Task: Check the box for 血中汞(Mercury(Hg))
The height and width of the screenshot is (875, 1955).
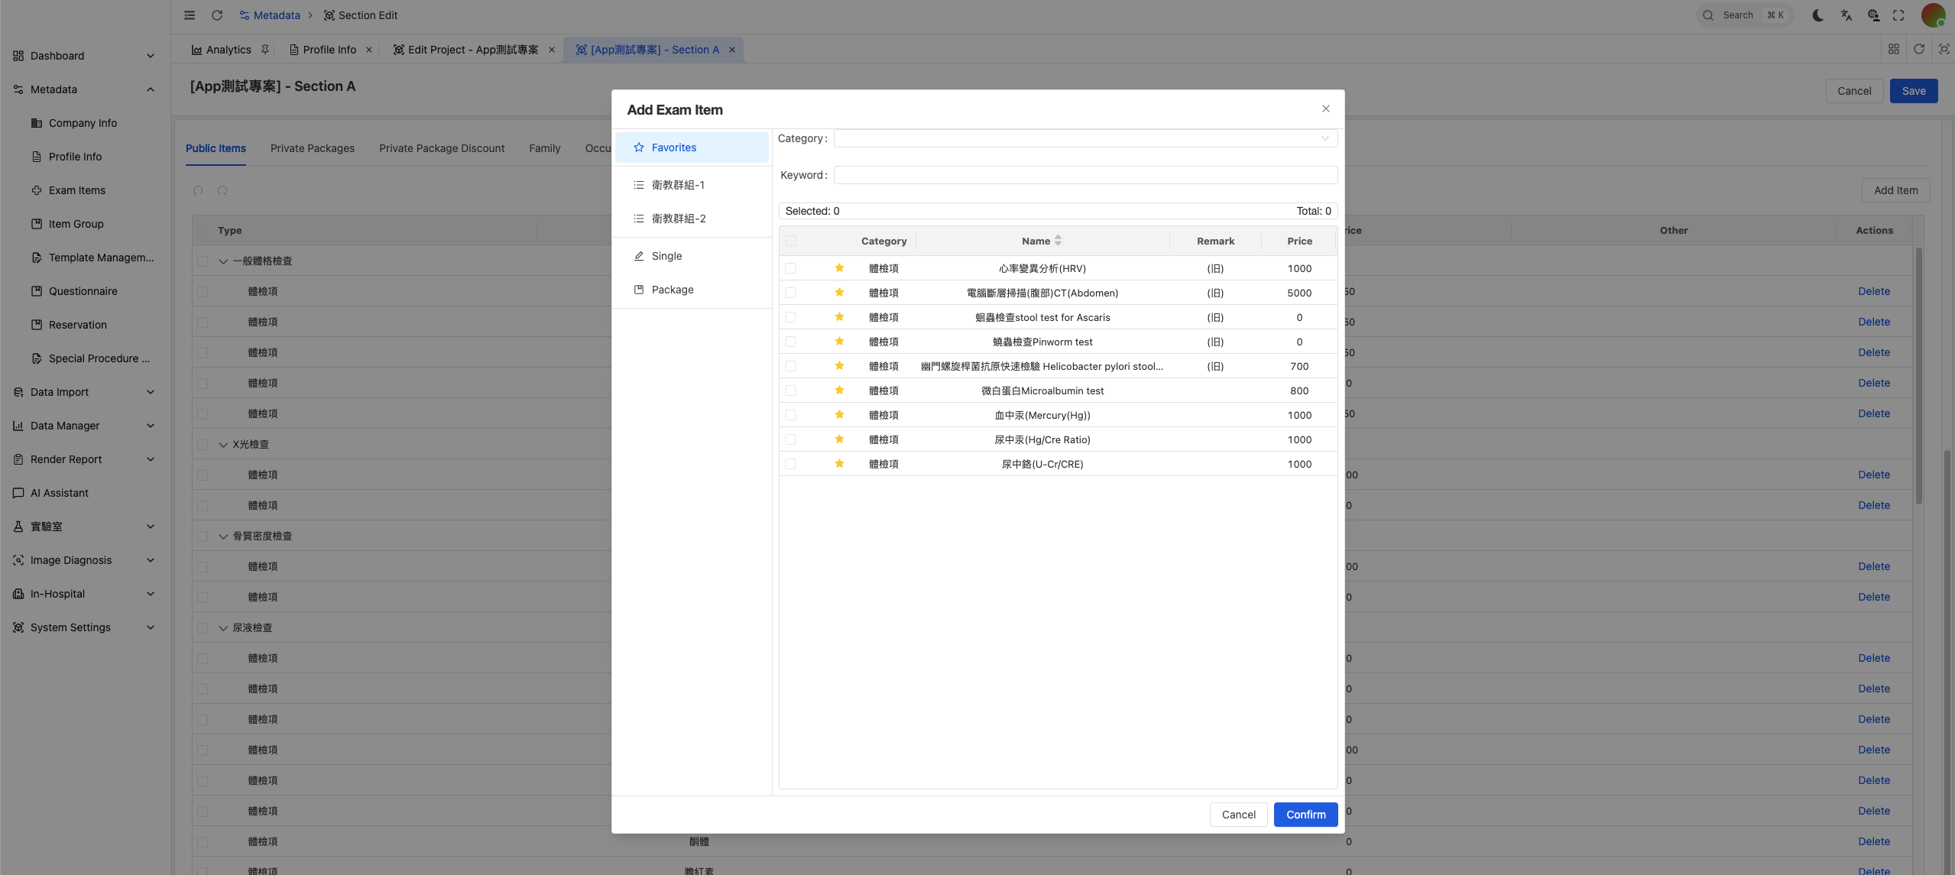Action: click(790, 415)
